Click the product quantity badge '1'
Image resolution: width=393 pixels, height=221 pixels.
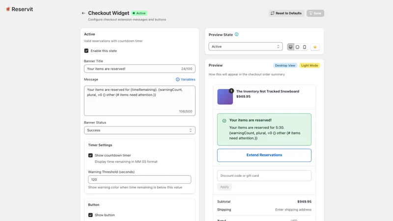pyautogui.click(x=231, y=91)
